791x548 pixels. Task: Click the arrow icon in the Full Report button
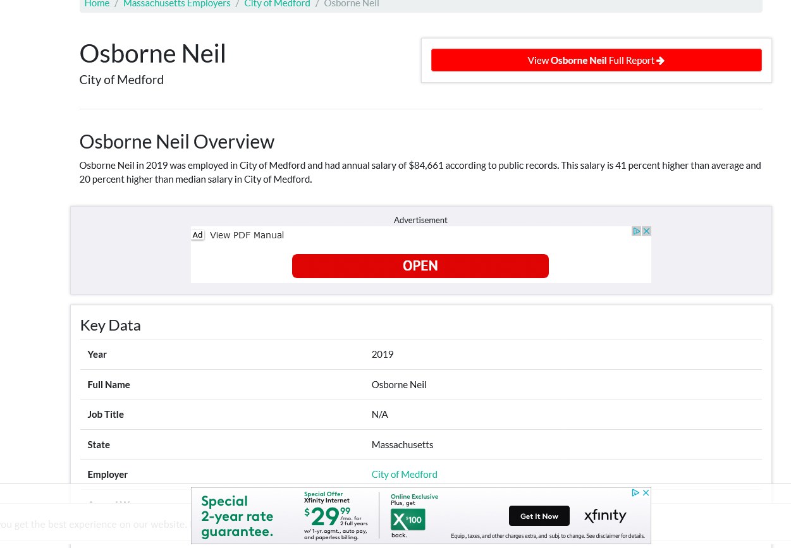(661, 60)
